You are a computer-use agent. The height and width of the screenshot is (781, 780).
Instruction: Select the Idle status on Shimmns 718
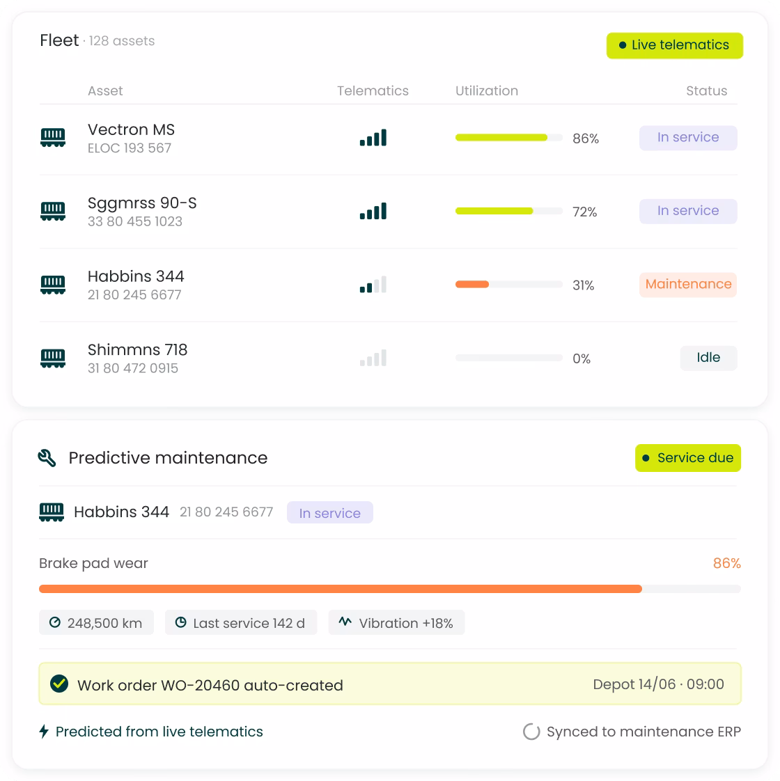pyautogui.click(x=708, y=358)
